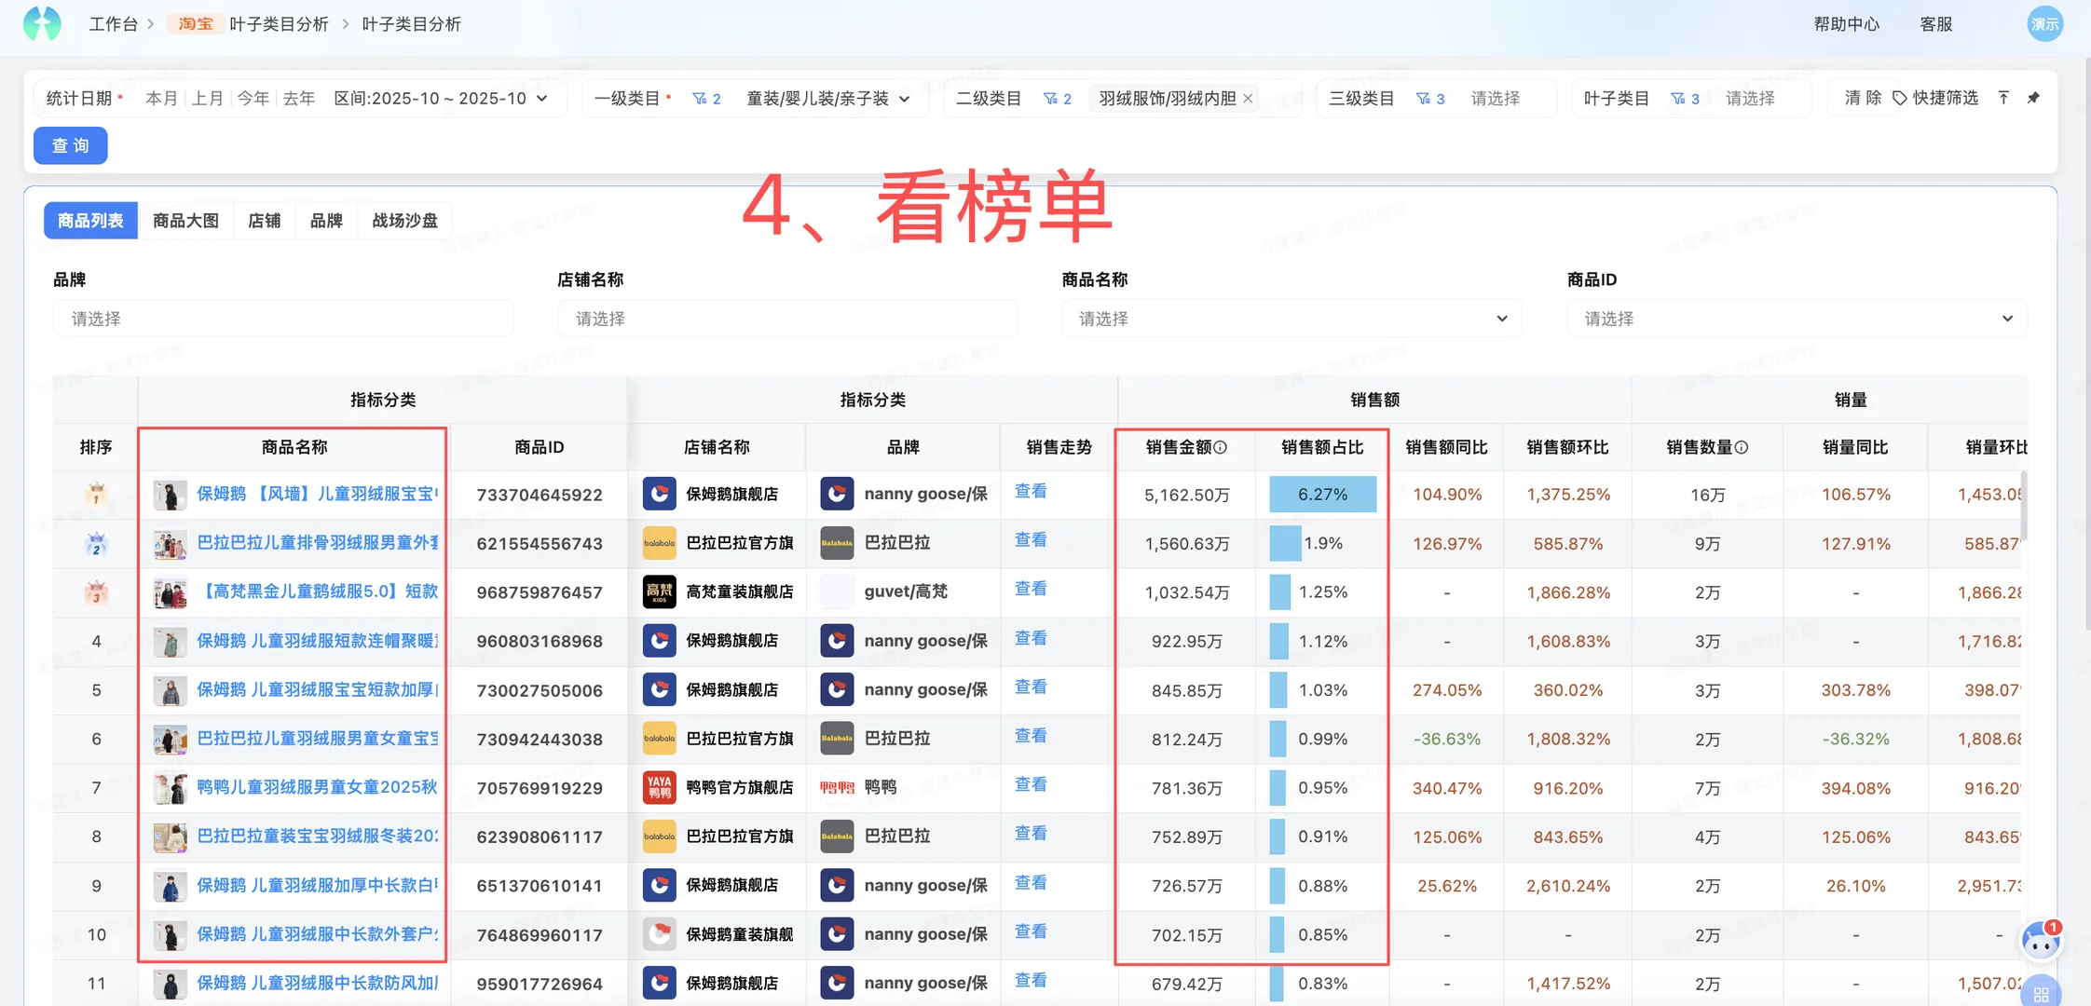Click filter icon next to 二级类目
2091x1006 pixels.
1050,99
